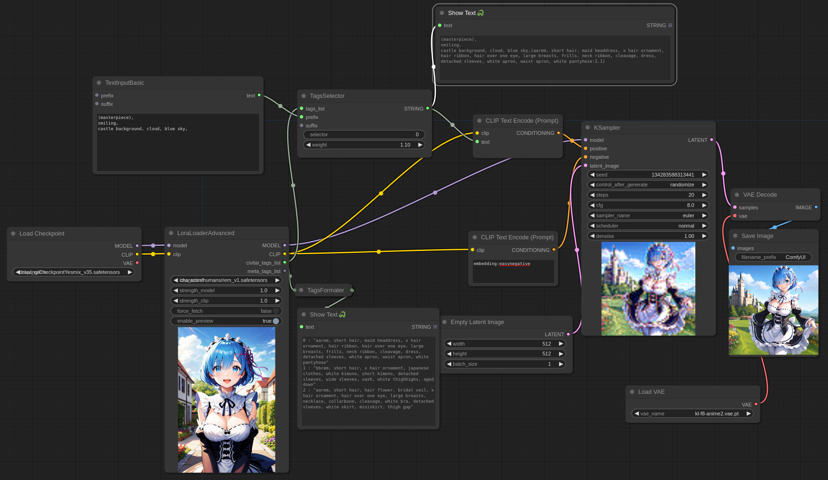
Task: Increase the KSampler steps with the right arrow
Action: 704,195
